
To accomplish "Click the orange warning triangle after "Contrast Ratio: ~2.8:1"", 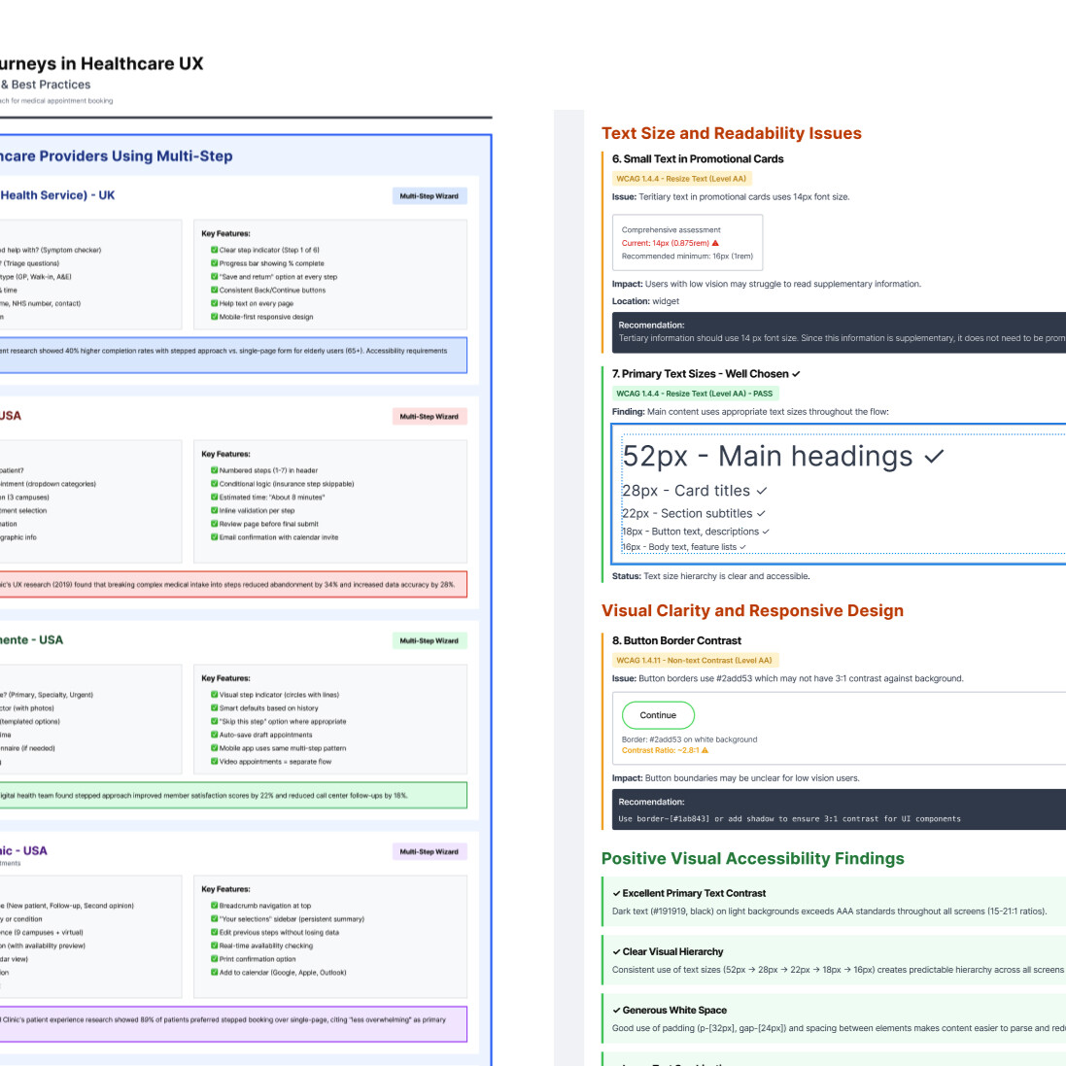I will click(705, 750).
